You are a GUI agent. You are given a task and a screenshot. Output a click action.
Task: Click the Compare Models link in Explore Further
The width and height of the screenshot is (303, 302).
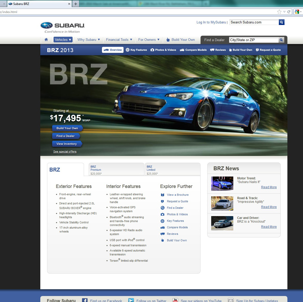click(x=177, y=227)
